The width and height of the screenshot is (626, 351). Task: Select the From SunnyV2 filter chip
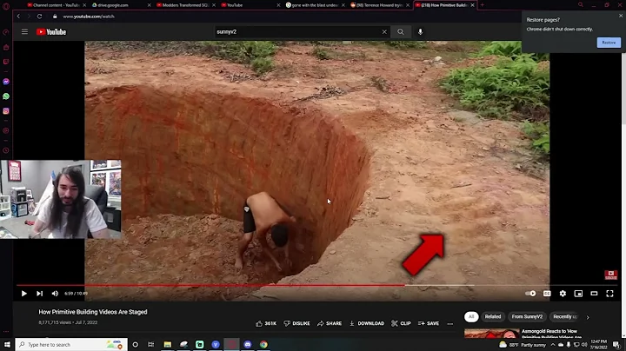[527, 317]
